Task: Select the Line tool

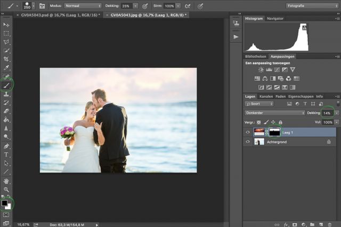Action: pos(6,172)
